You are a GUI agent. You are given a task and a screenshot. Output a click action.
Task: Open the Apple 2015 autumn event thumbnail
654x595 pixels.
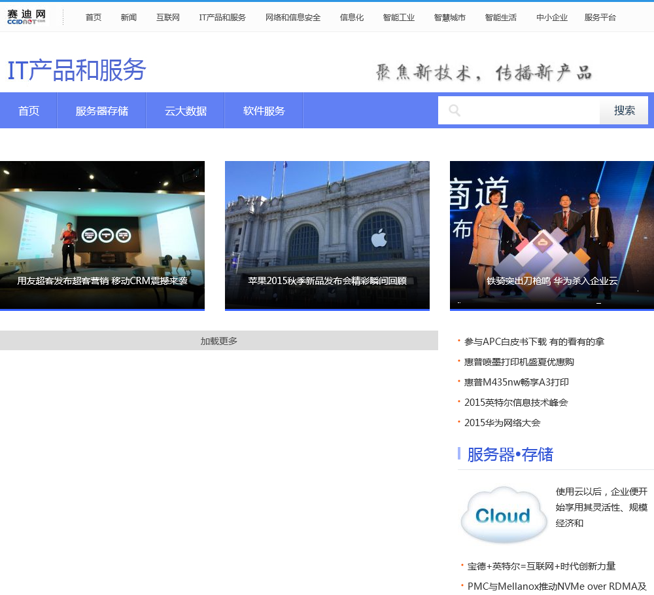(x=327, y=234)
